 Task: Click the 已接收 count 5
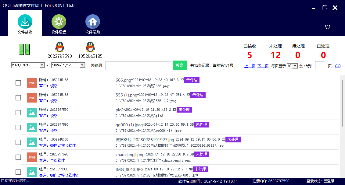pos(250,55)
